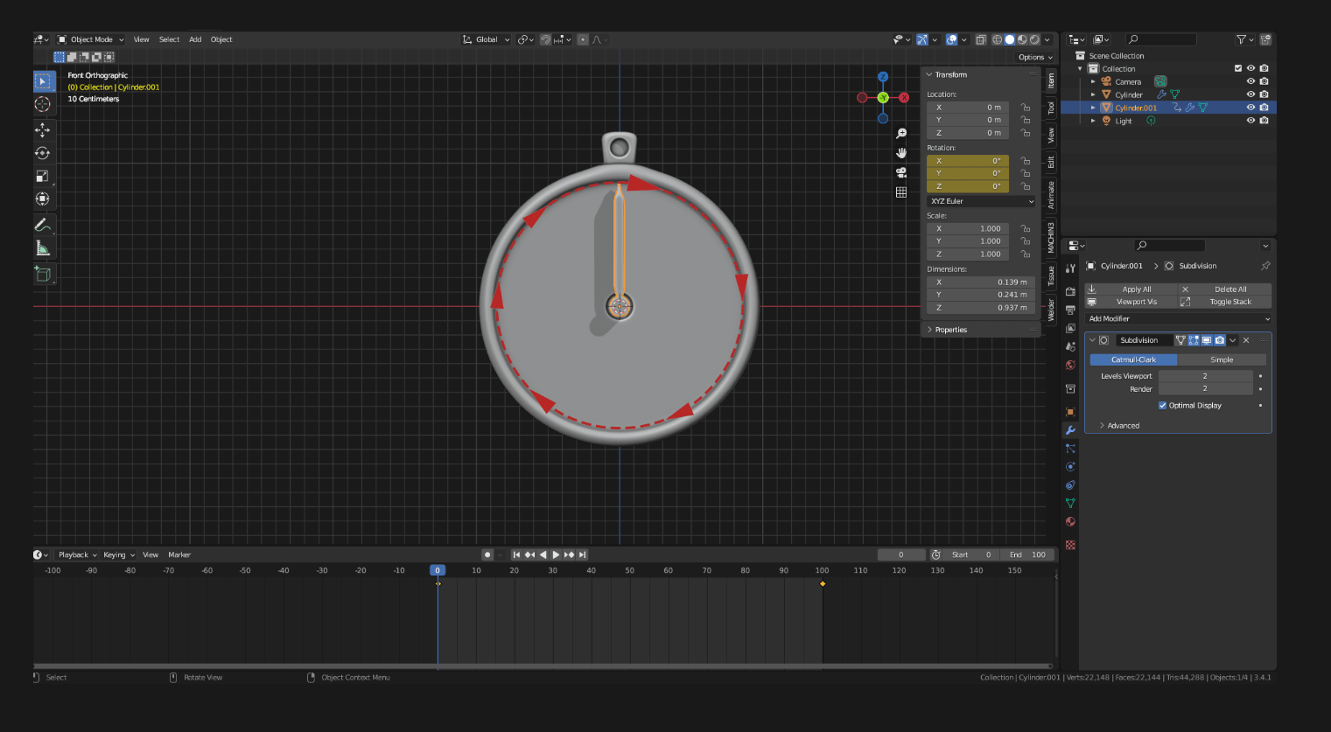Open the XYZ Euler rotation order dropdown
Screen dimensions: 1331x732
(979, 201)
